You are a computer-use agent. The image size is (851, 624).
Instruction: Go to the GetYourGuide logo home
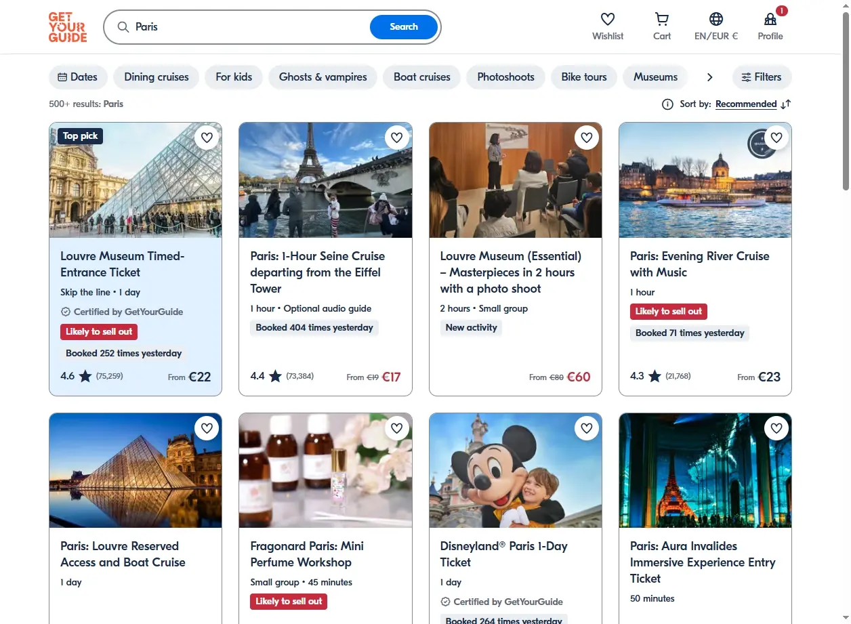point(68,27)
